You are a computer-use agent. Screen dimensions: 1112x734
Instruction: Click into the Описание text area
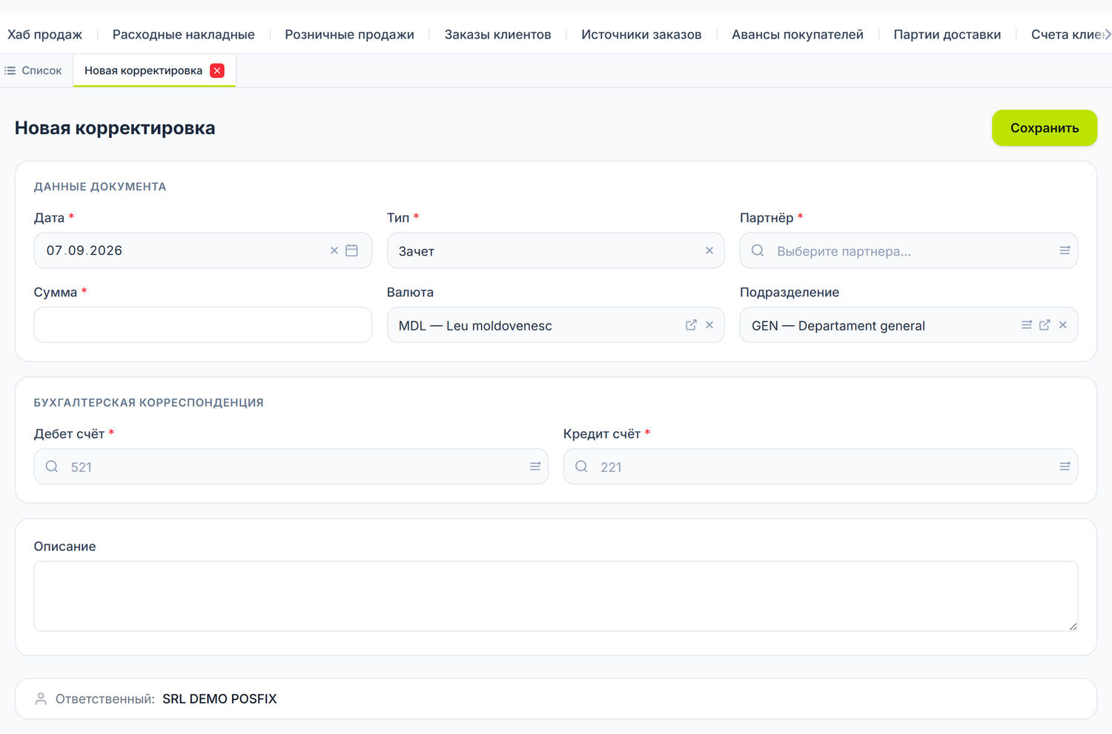coord(555,595)
